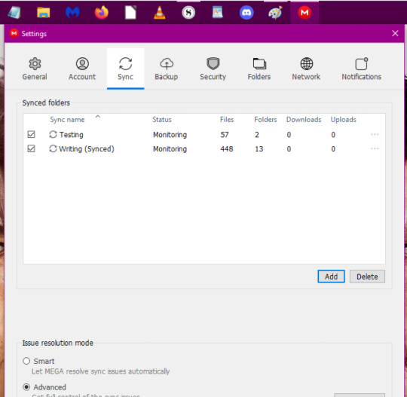Click the 13 folders value
This screenshot has width=407, height=397.
pyautogui.click(x=259, y=149)
